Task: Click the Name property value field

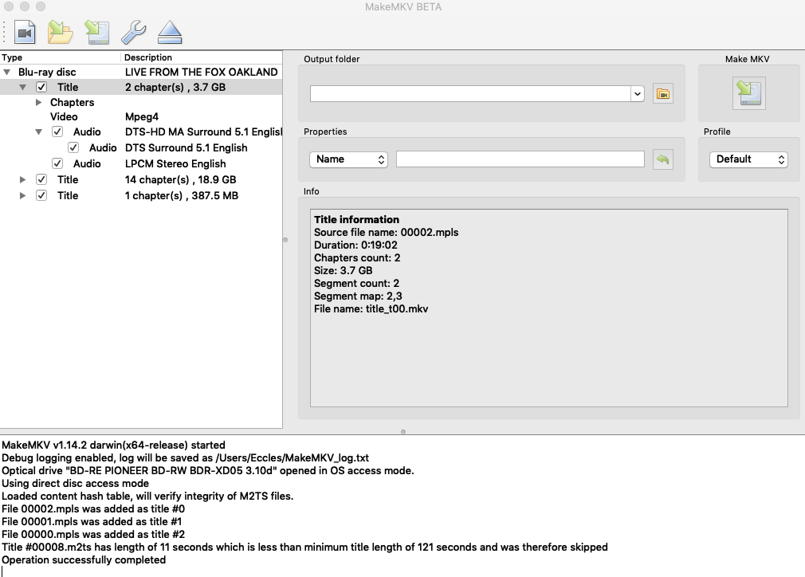Action: [x=520, y=159]
